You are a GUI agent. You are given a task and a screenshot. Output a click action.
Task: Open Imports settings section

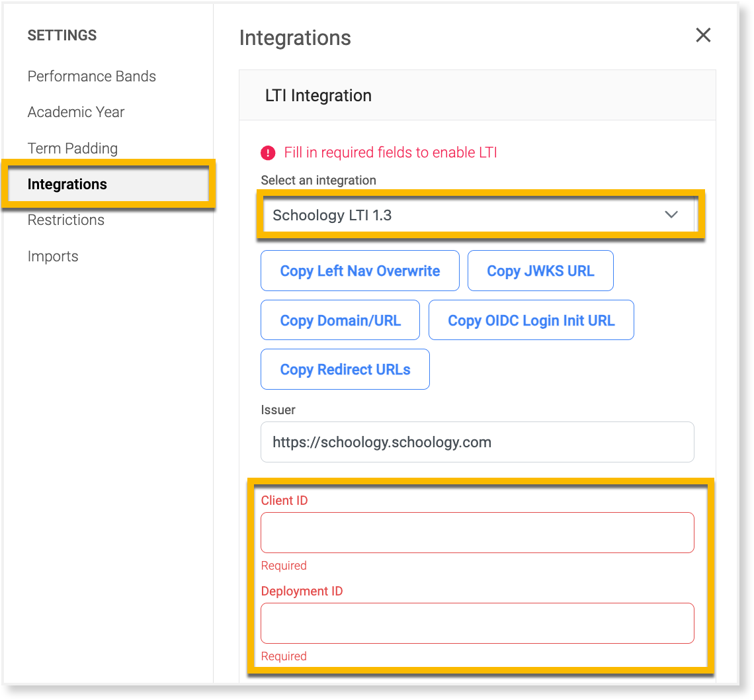point(53,256)
